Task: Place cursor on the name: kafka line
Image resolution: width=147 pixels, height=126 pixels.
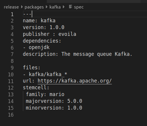Action: click(x=39, y=21)
